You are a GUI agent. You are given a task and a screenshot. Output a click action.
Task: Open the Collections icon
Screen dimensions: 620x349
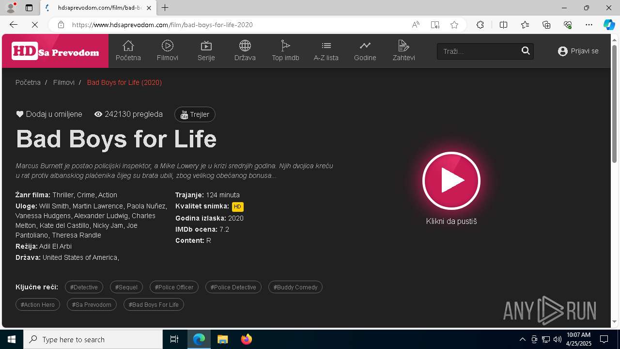coord(546,25)
